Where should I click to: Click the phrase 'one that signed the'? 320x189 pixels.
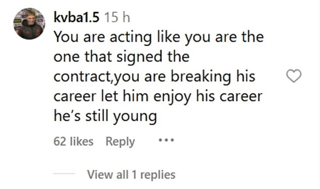pyautogui.click(x=122, y=57)
